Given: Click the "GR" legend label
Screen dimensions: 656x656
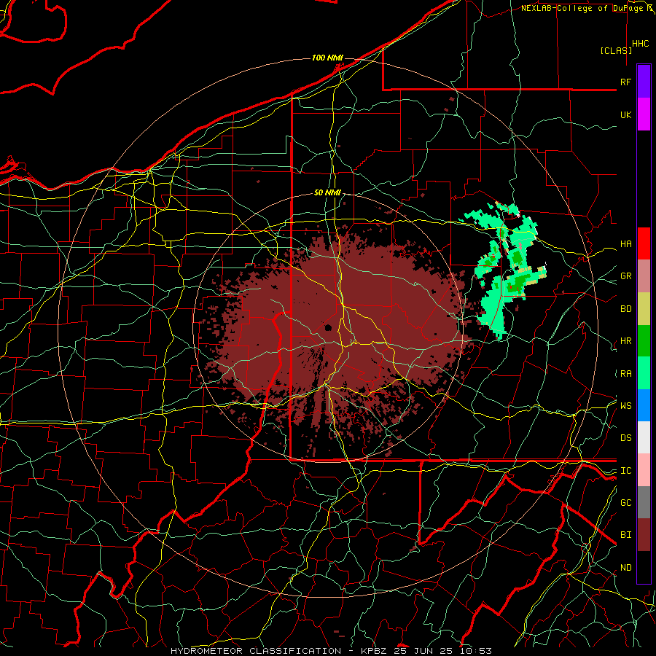Looking at the screenshot, I should coord(625,276).
